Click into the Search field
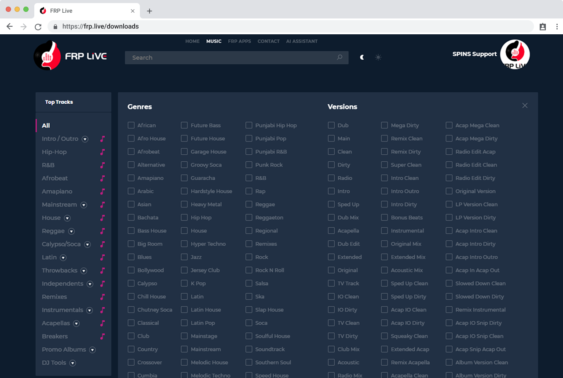 coord(229,58)
